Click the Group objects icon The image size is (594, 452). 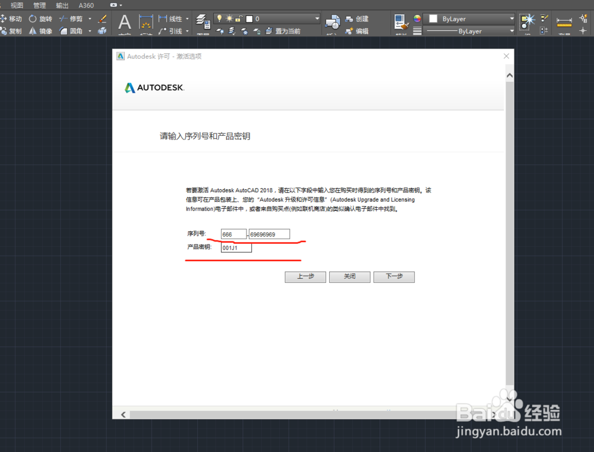coord(527,22)
